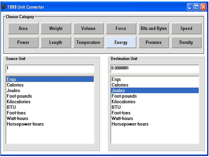This screenshot has width=209, height=157.
Task: Click the highlighted Energy category button
Action: point(121,43)
